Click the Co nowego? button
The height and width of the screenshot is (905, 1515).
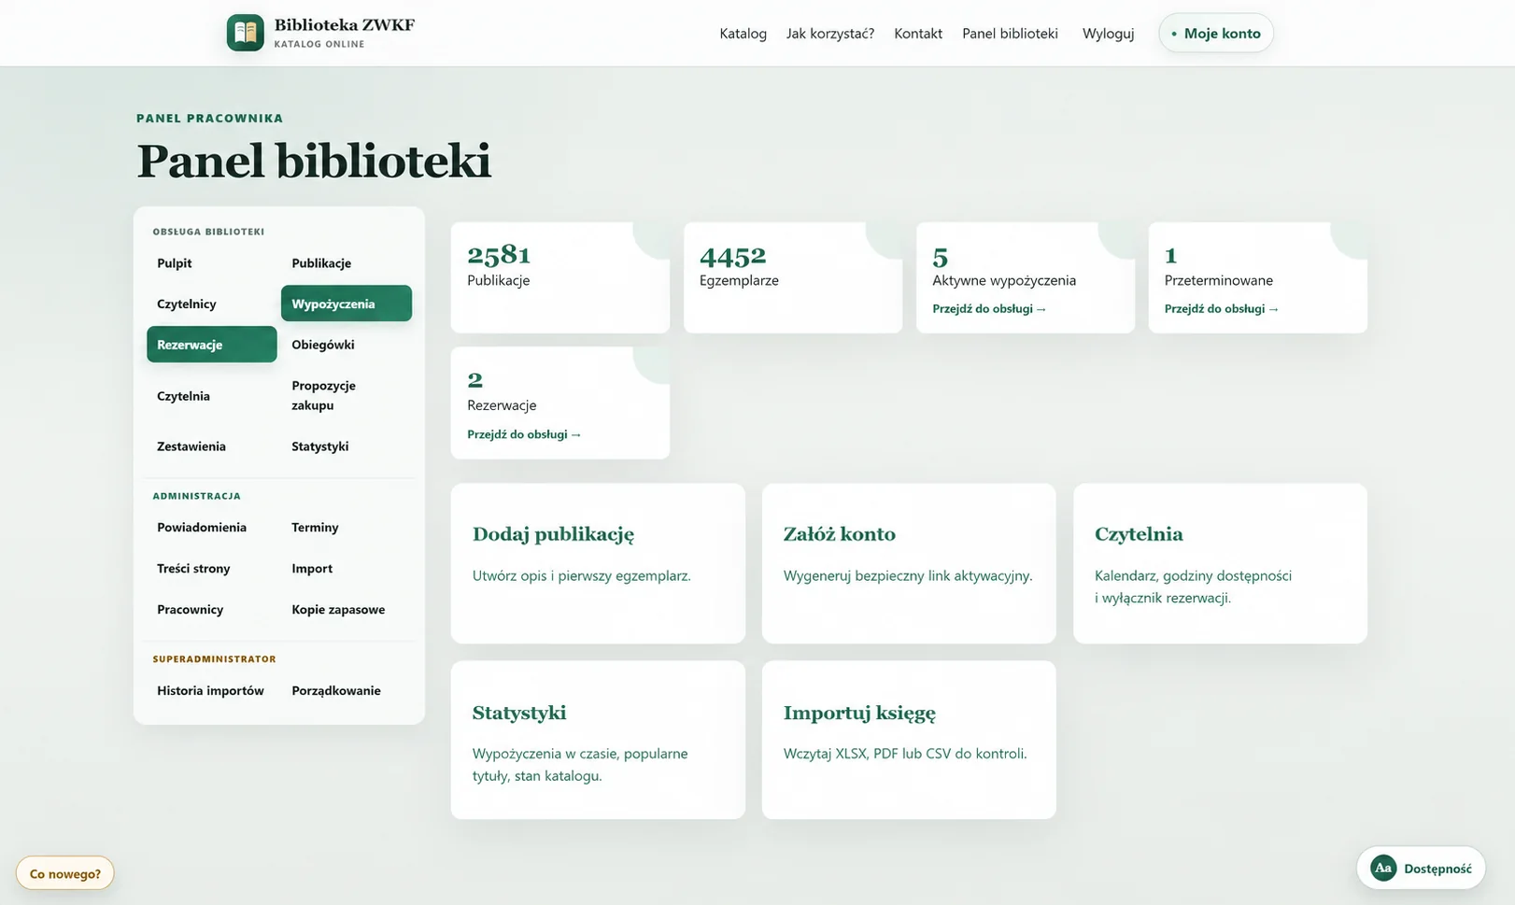[x=65, y=873]
